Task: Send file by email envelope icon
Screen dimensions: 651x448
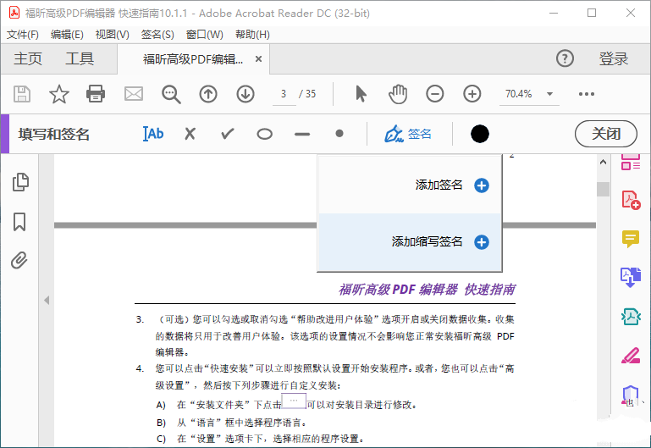Action: (x=134, y=94)
